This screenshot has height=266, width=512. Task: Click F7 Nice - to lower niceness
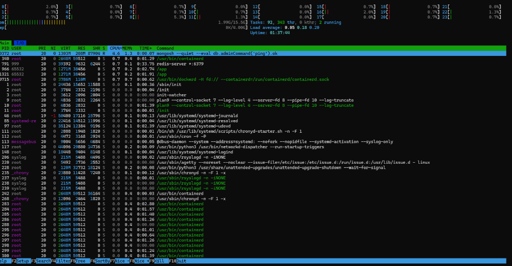[119, 261]
